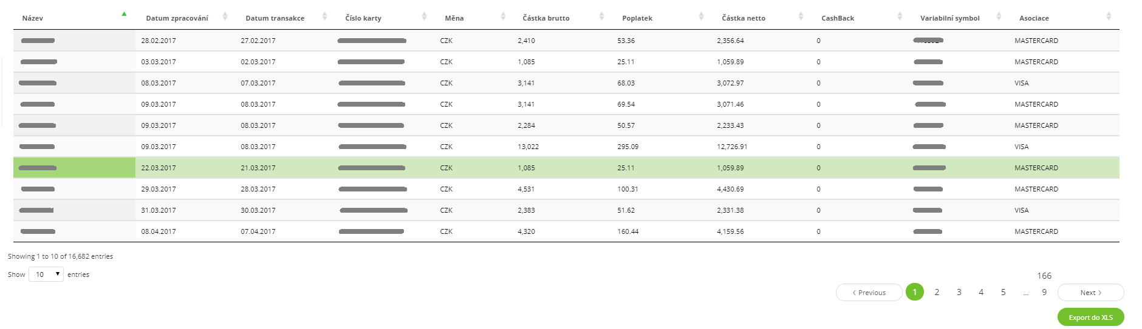1142x329 pixels.
Task: Click the Částka netto header text
Action: pos(743,18)
